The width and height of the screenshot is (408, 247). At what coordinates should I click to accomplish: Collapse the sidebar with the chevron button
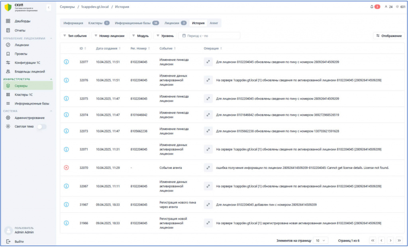click(x=49, y=8)
